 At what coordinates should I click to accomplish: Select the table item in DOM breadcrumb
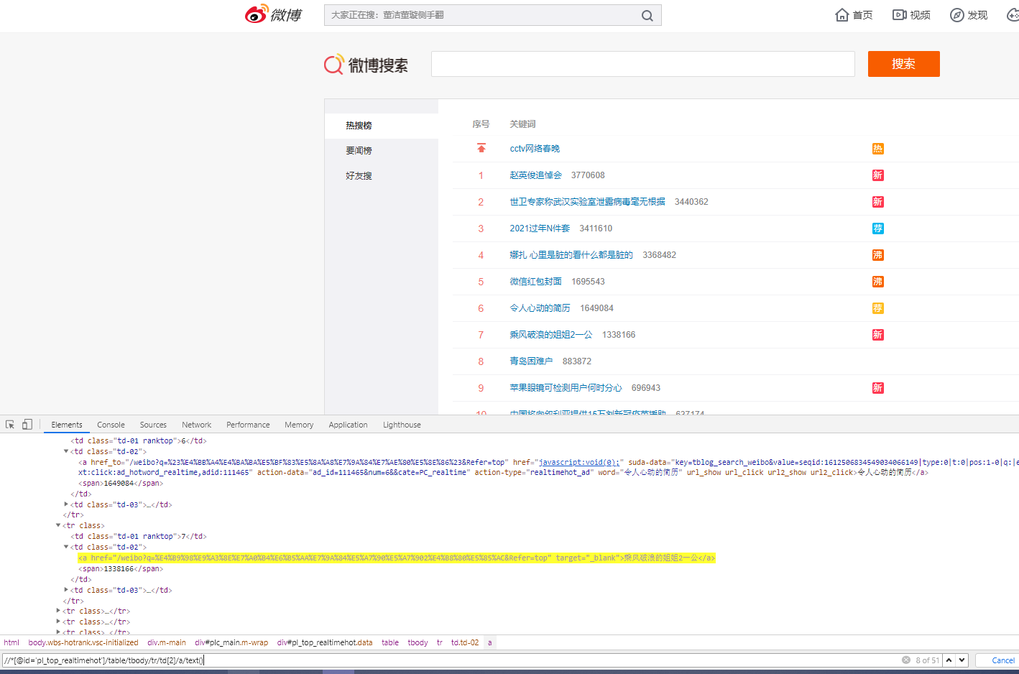390,642
